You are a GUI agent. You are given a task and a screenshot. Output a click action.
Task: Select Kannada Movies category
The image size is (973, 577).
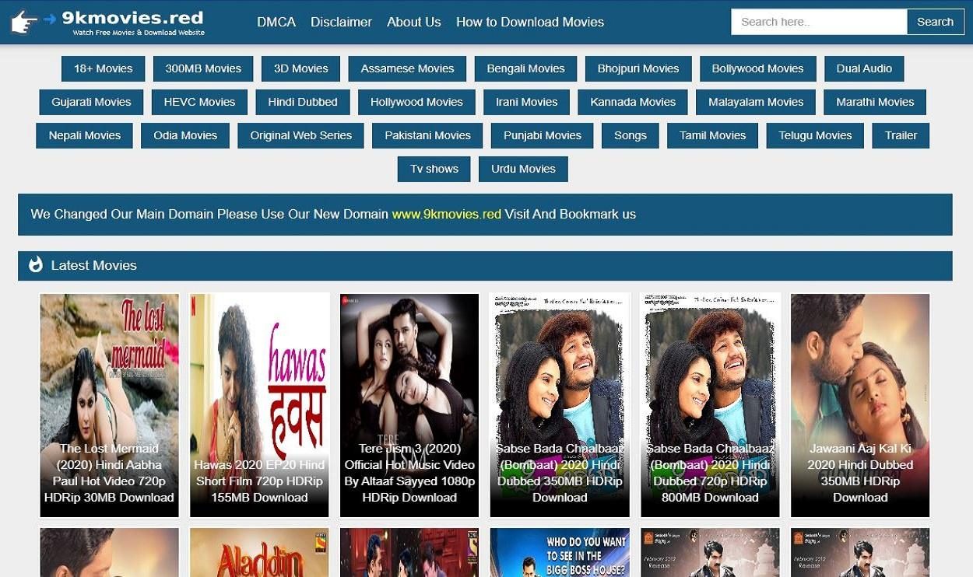point(633,102)
